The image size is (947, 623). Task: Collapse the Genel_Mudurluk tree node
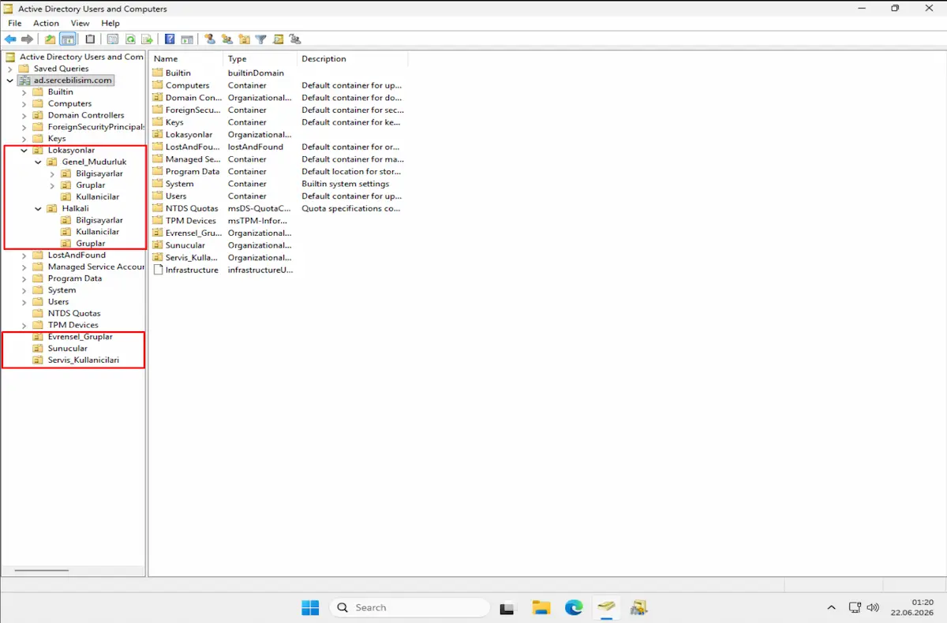click(38, 162)
